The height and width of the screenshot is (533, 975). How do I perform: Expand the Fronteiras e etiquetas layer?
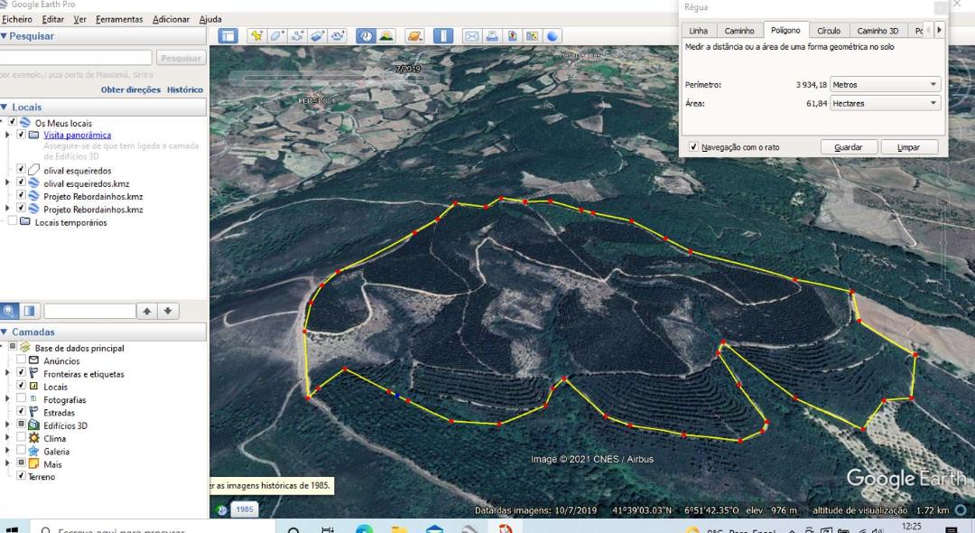tap(7, 373)
